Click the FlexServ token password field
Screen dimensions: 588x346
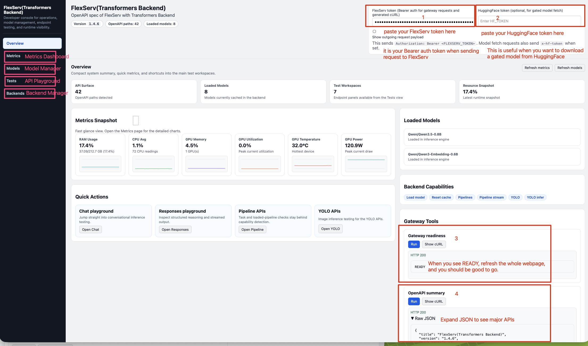[423, 22]
